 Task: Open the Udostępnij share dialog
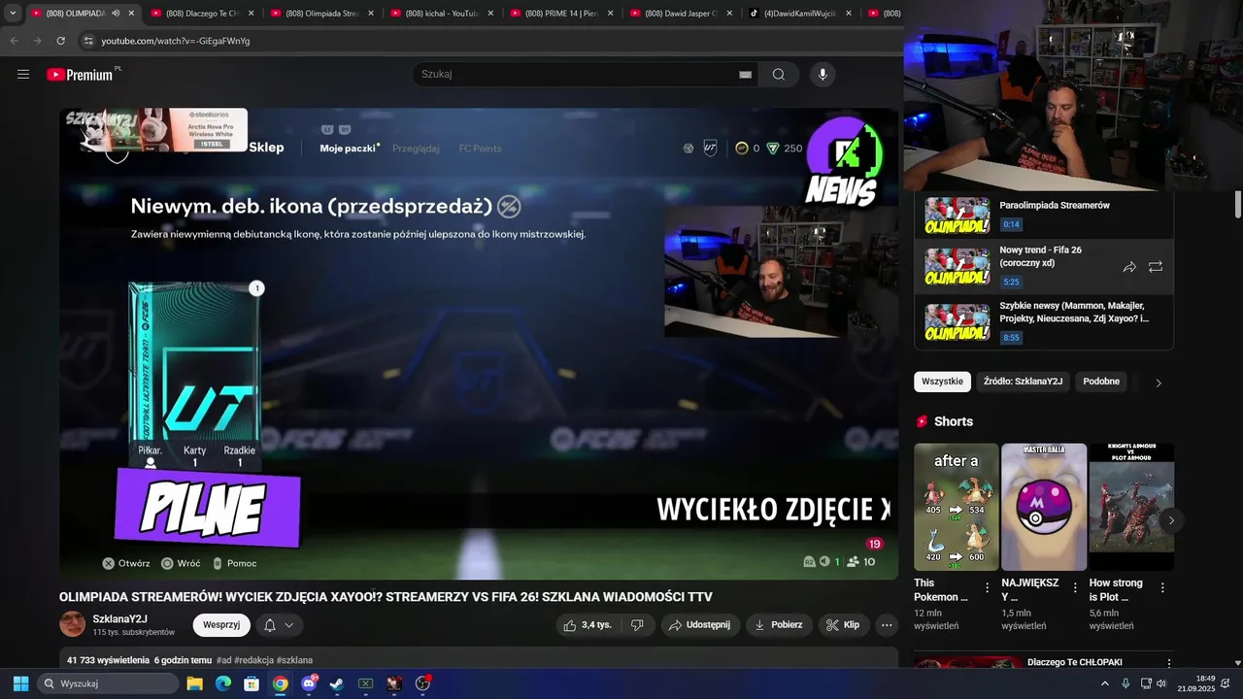(700, 625)
